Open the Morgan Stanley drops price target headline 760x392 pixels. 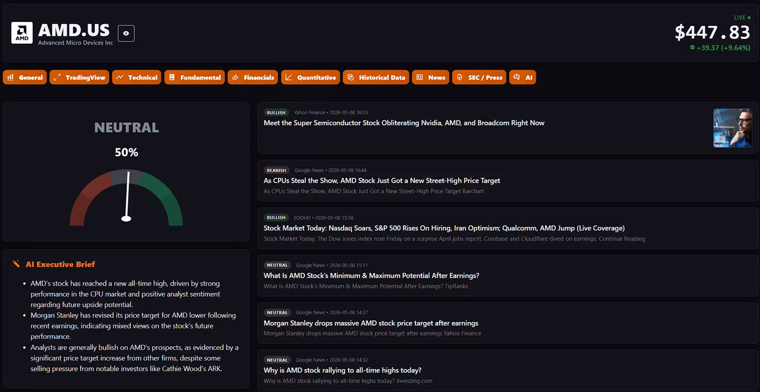[x=371, y=323]
